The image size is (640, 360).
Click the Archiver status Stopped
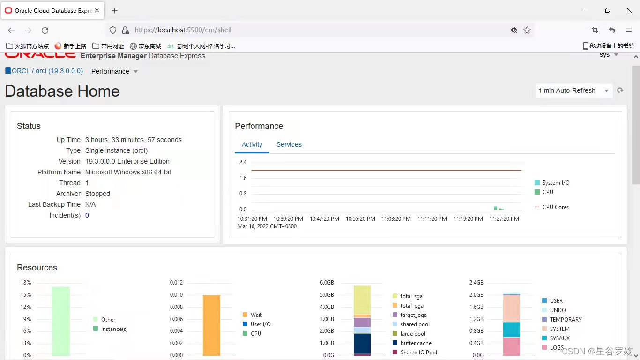pos(97,194)
